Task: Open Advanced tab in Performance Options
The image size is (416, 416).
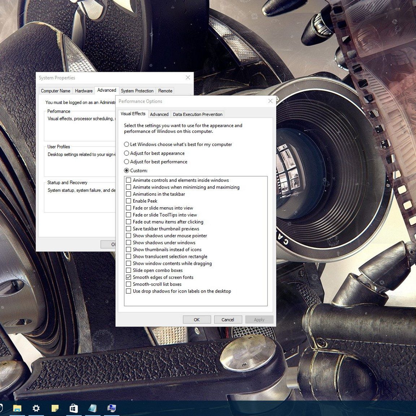Action: tap(159, 114)
